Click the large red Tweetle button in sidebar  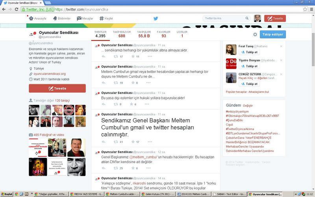pos(57,88)
